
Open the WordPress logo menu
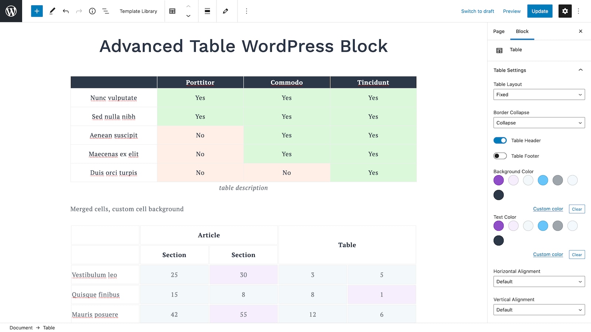click(11, 11)
